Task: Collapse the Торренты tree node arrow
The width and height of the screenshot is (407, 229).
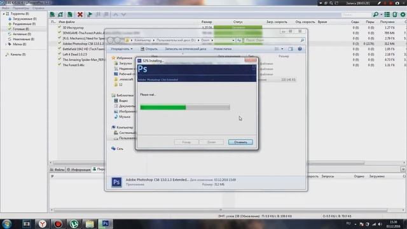Action: coord(4,13)
